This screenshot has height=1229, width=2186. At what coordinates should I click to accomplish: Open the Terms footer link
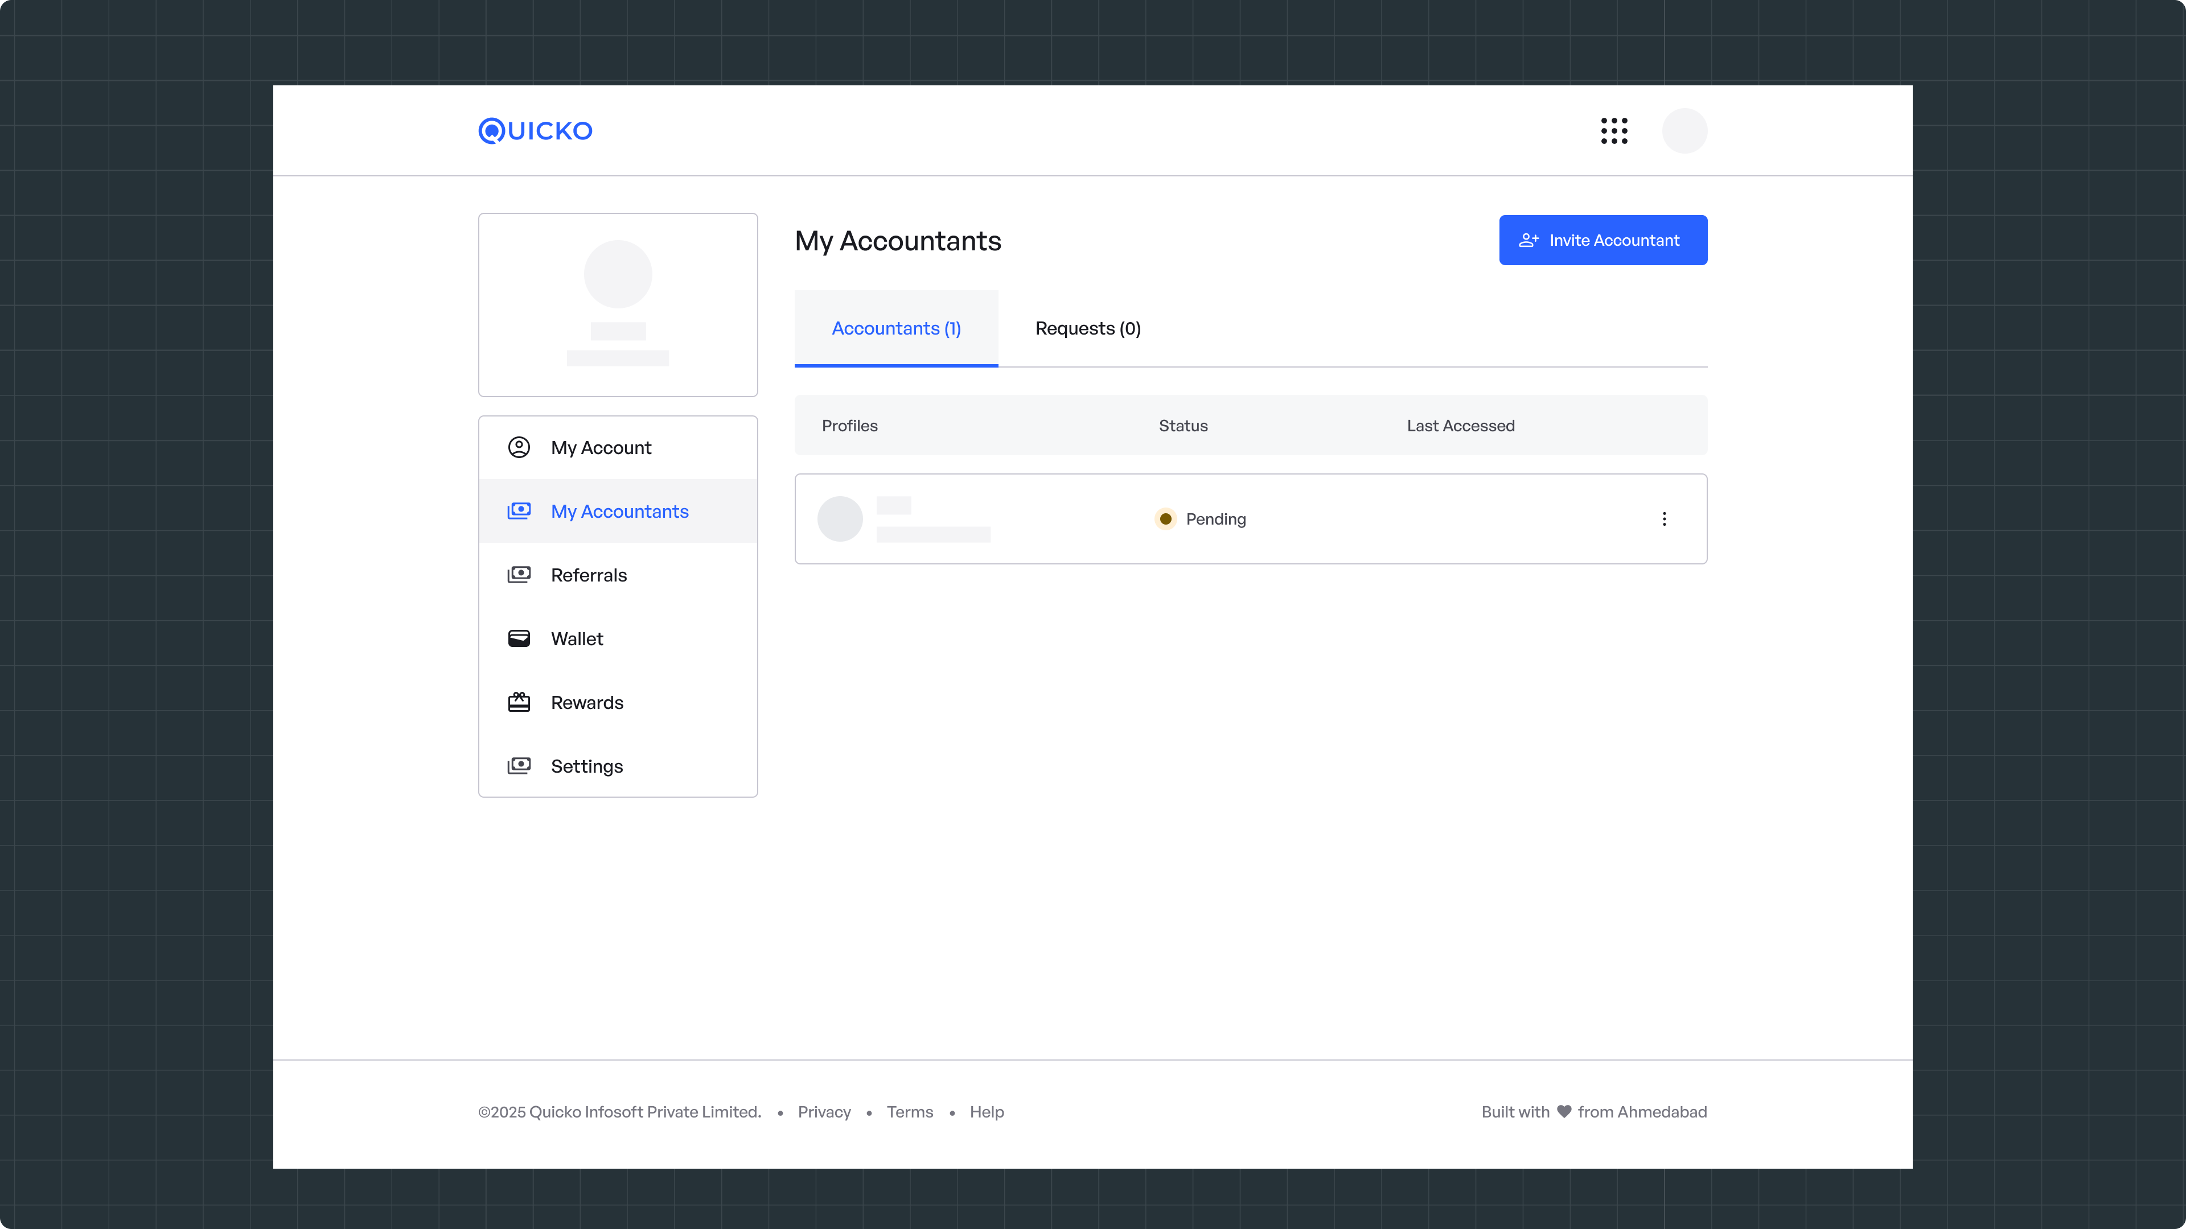click(910, 1111)
